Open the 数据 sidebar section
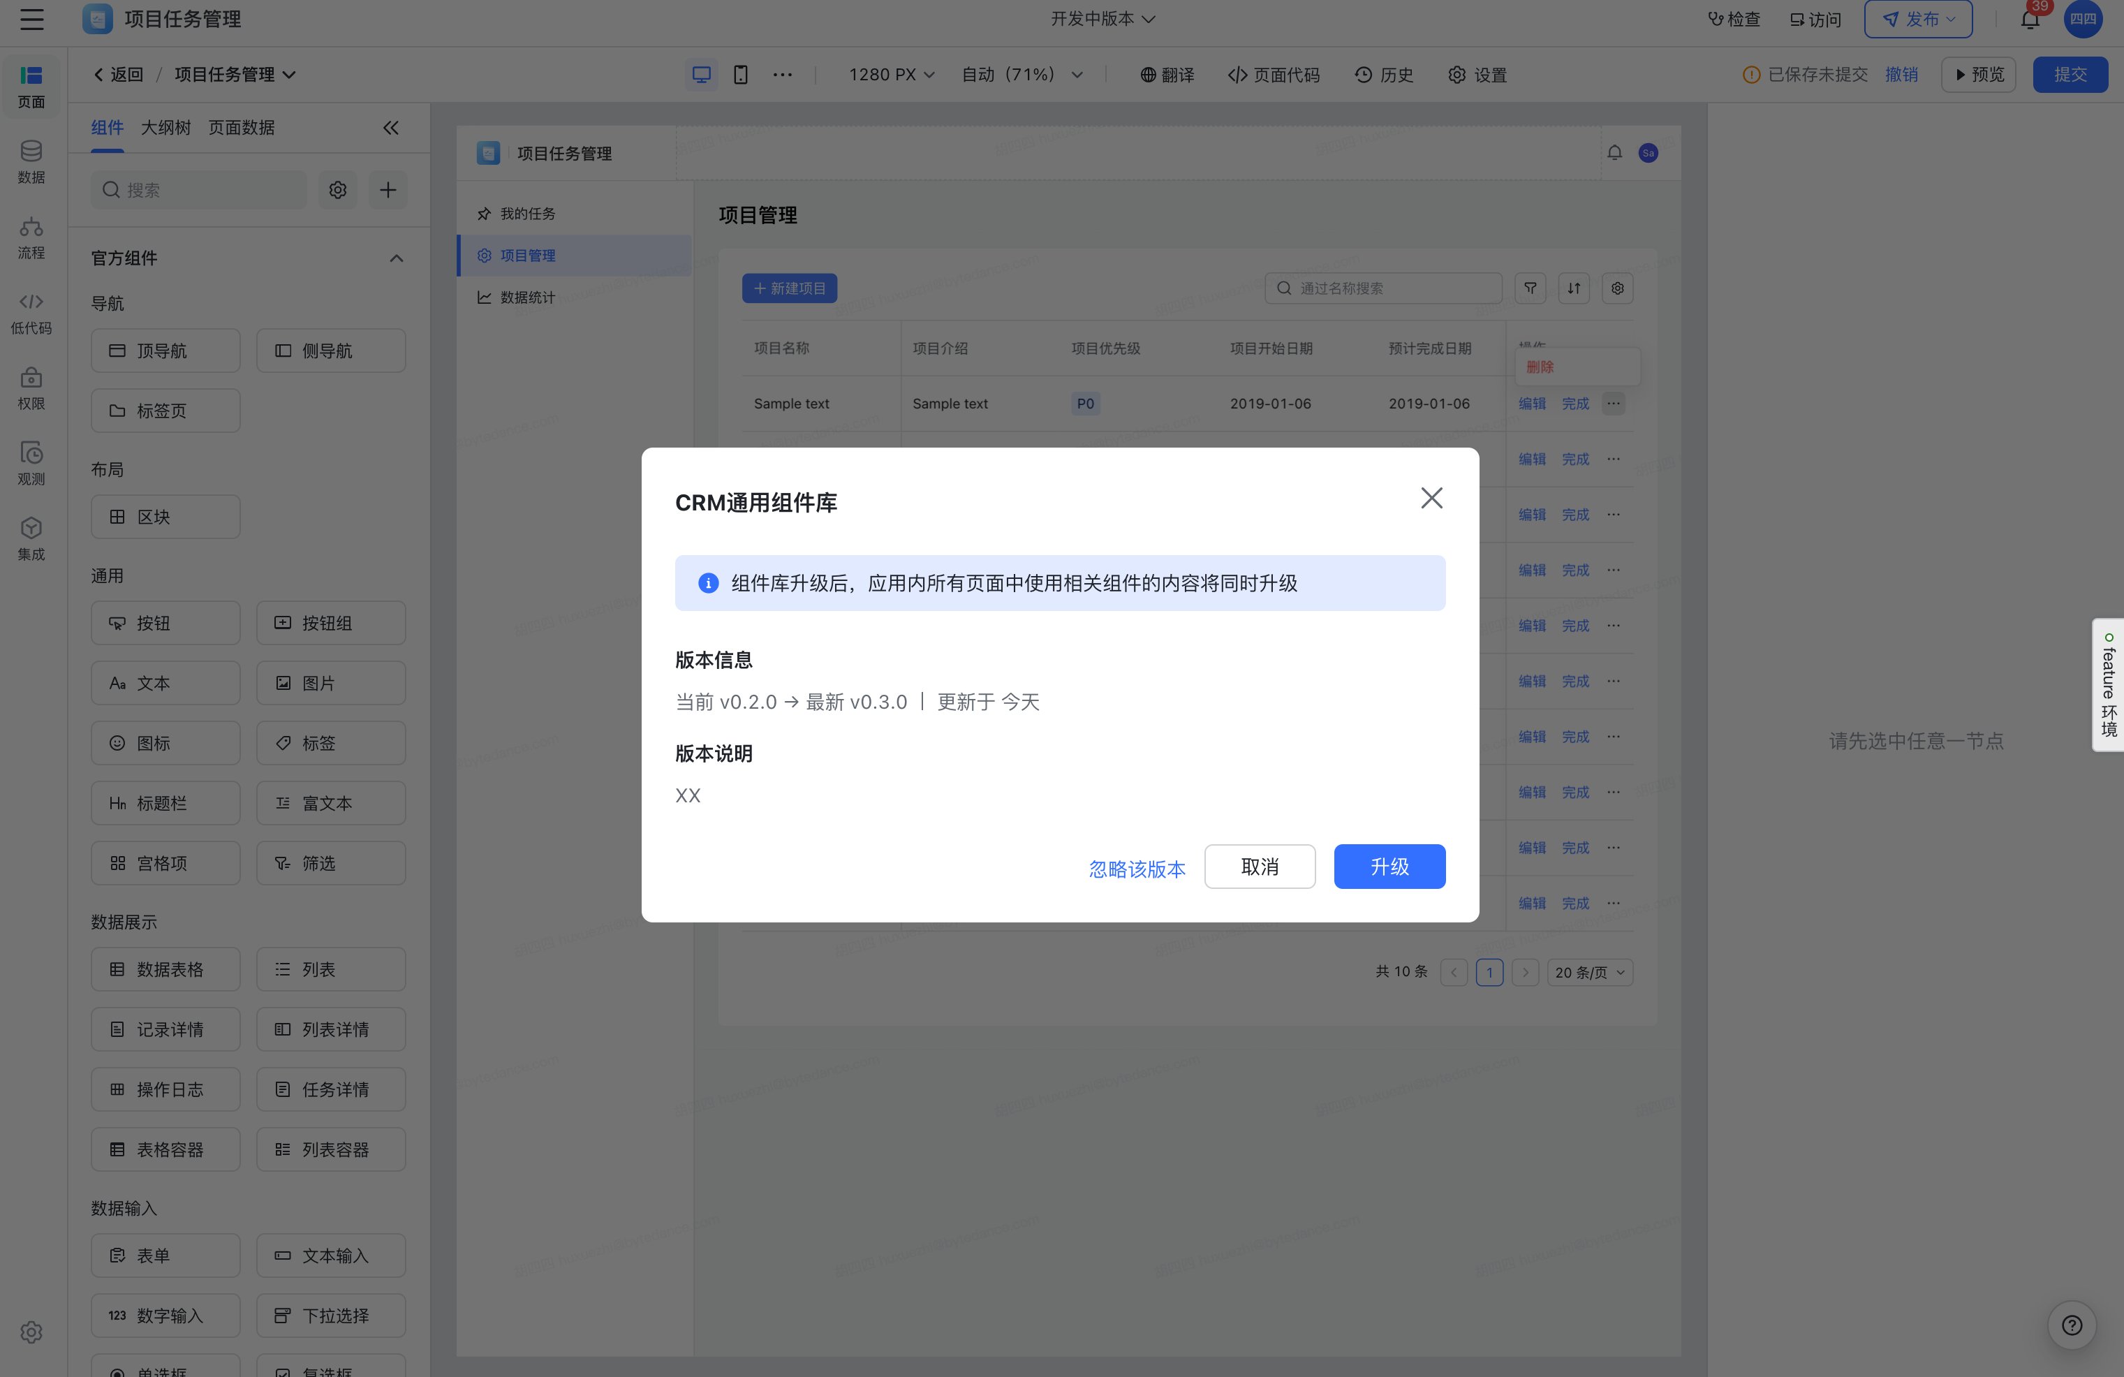The image size is (2124, 1377). click(x=31, y=163)
